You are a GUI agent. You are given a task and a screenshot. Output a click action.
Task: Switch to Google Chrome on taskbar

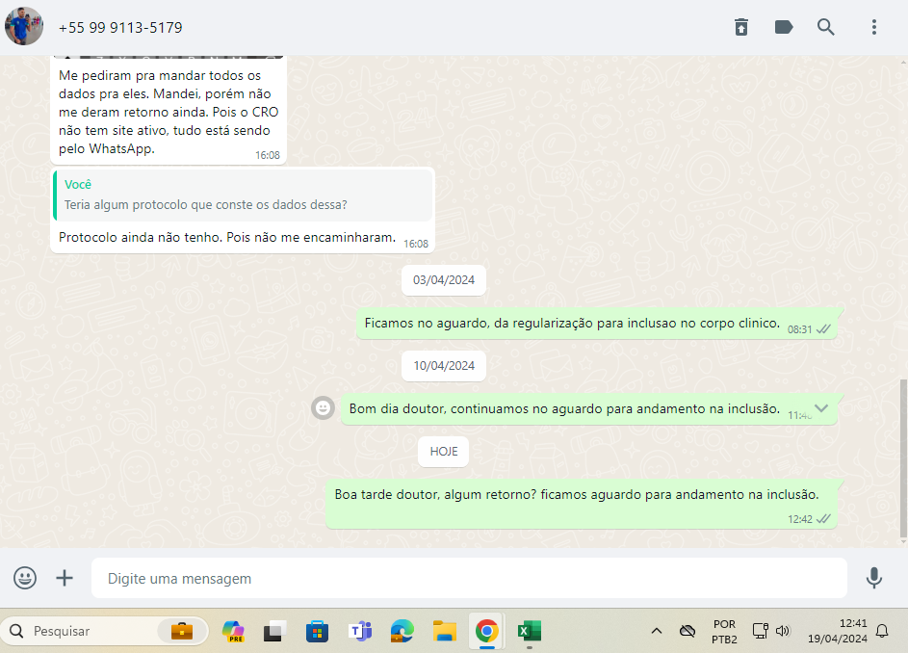point(486,631)
